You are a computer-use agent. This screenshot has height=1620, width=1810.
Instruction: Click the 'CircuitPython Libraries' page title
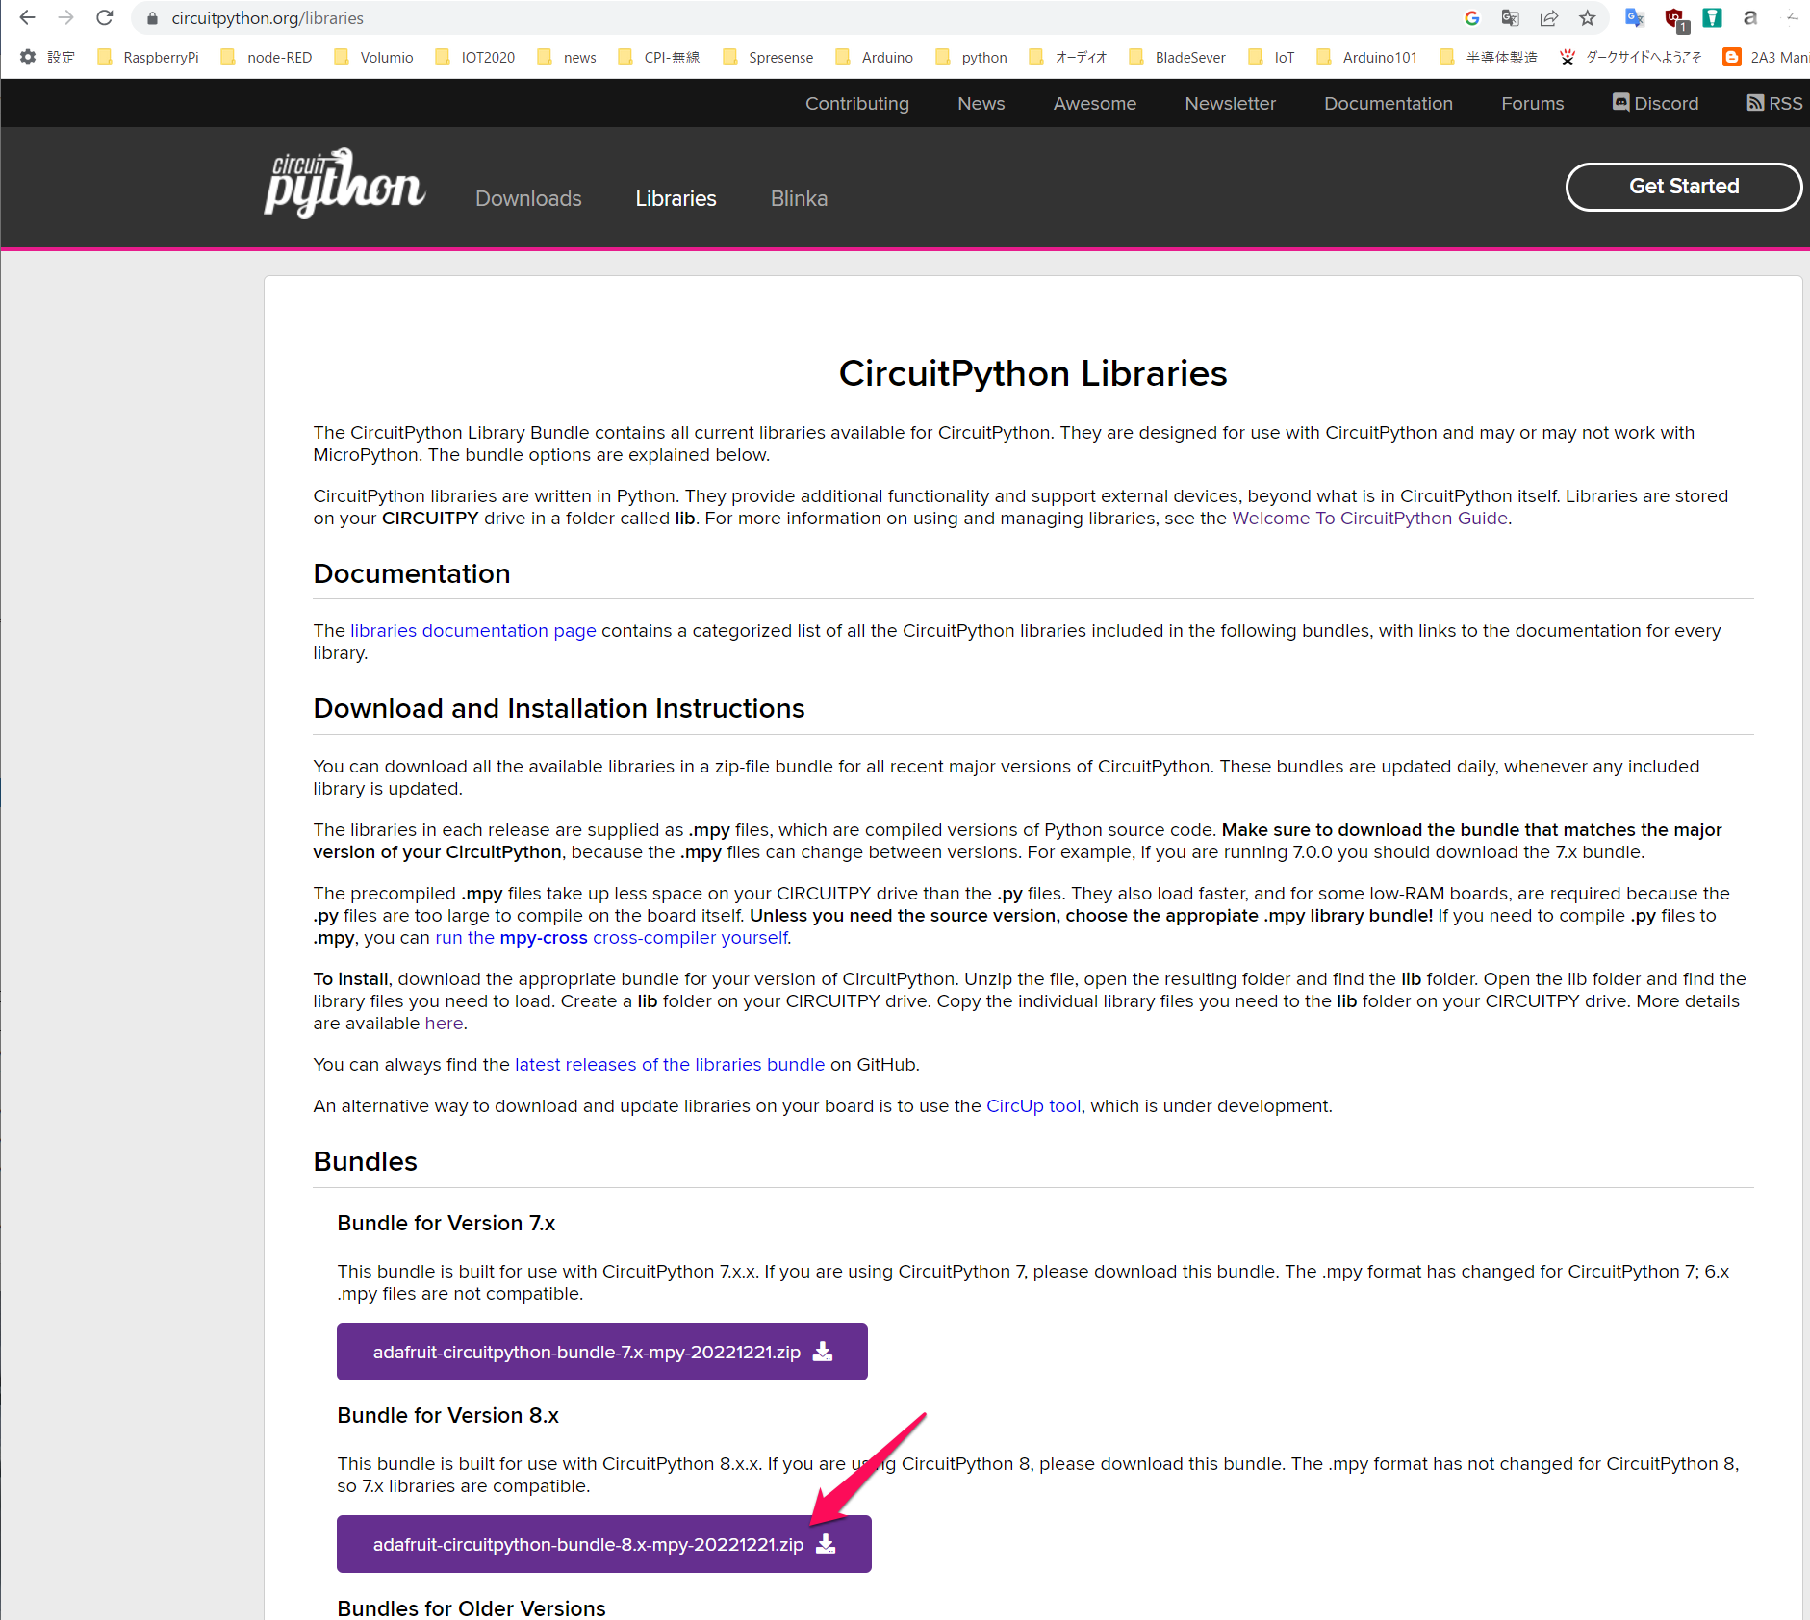point(1032,373)
